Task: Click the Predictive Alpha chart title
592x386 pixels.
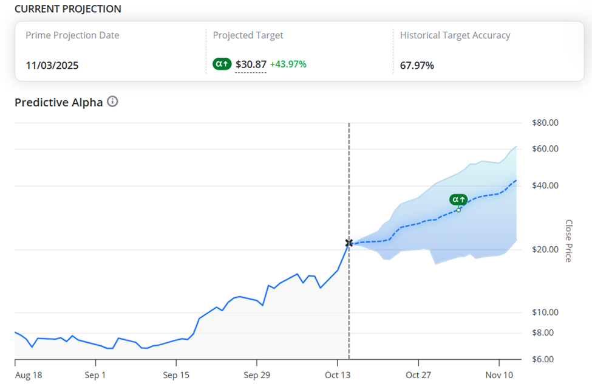Action: coord(59,102)
